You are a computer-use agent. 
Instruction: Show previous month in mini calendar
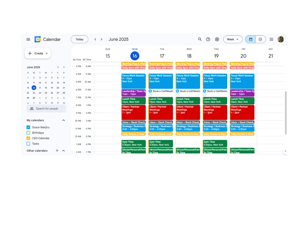click(x=58, y=67)
